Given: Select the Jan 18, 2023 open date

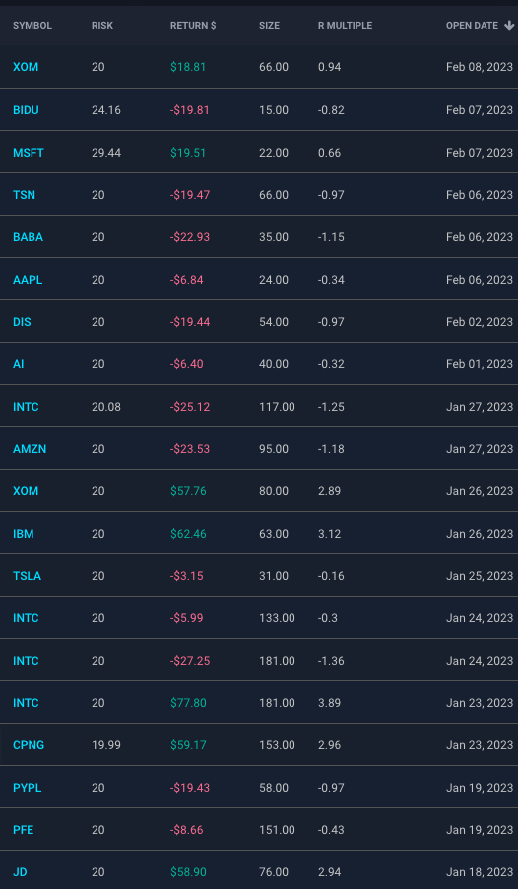Looking at the screenshot, I should tap(480, 872).
